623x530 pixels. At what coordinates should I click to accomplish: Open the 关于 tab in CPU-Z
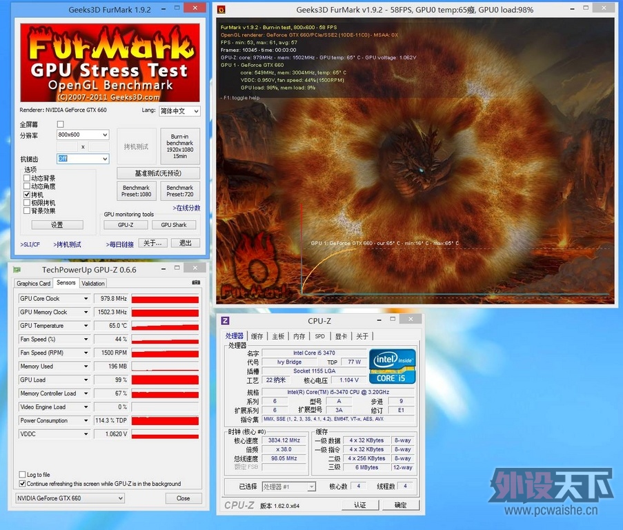click(362, 336)
